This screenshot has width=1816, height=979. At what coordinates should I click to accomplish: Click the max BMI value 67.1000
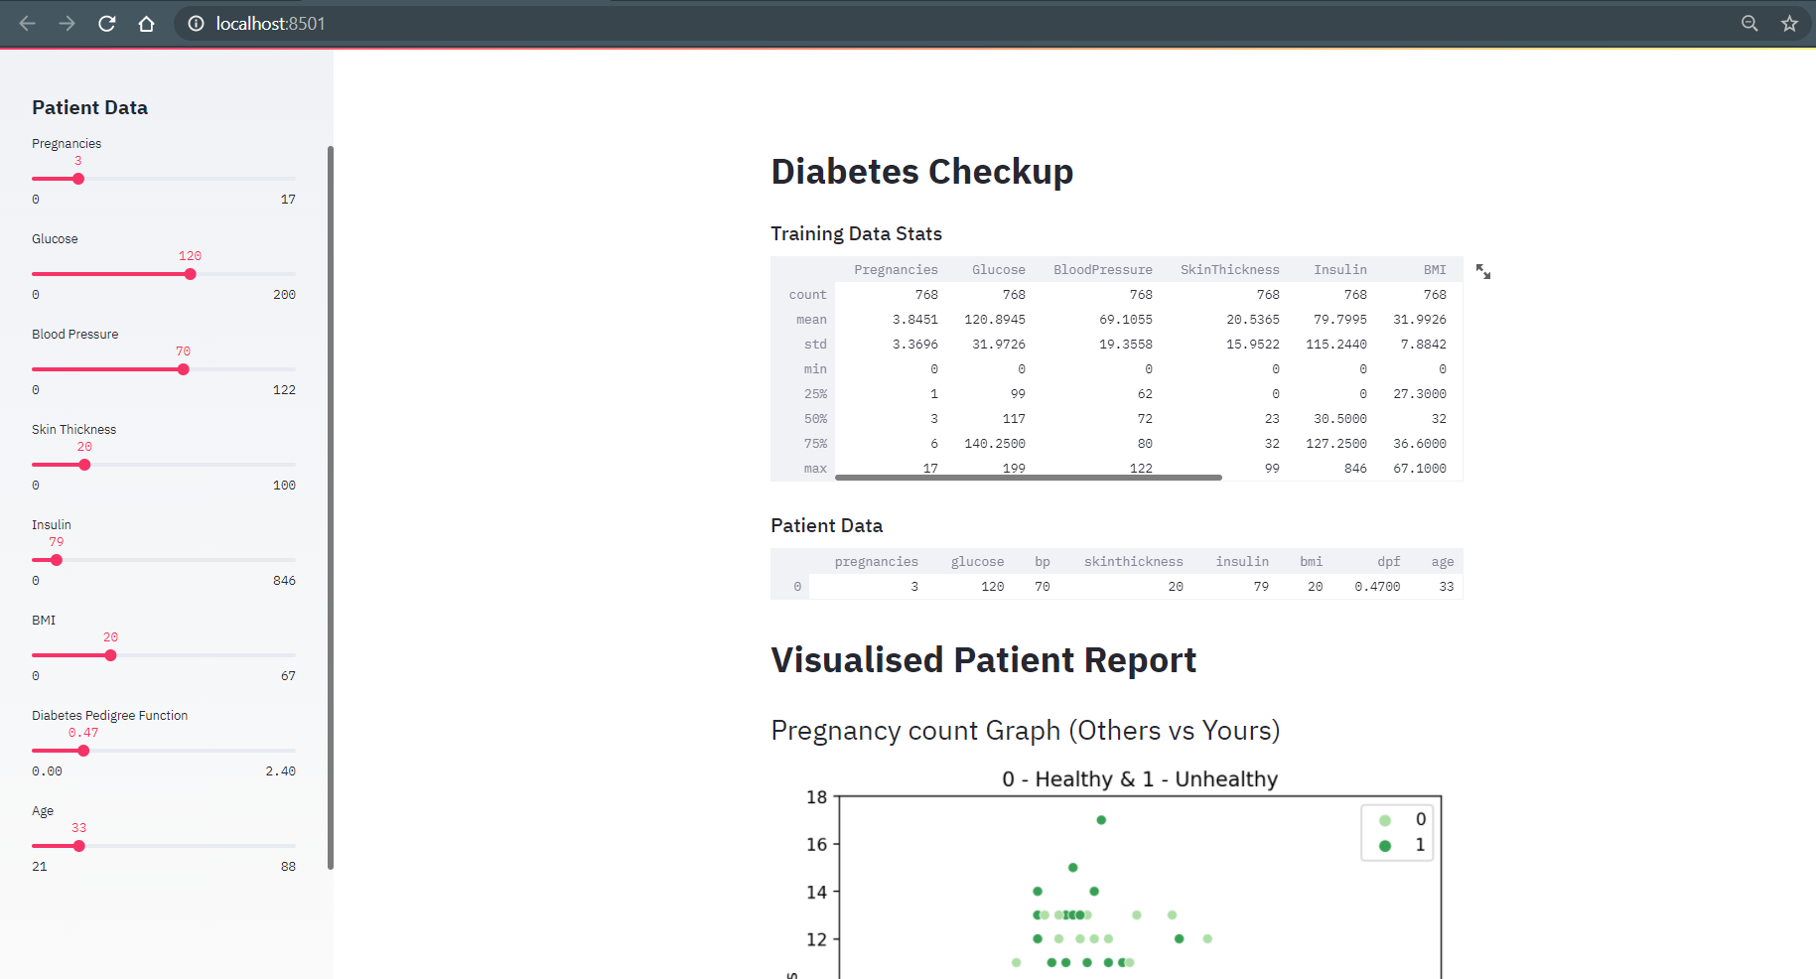pos(1420,469)
